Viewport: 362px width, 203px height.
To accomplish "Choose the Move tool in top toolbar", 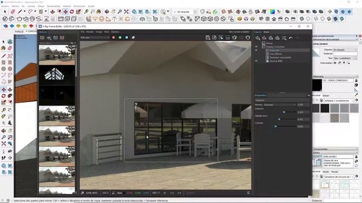I will click(66, 11).
